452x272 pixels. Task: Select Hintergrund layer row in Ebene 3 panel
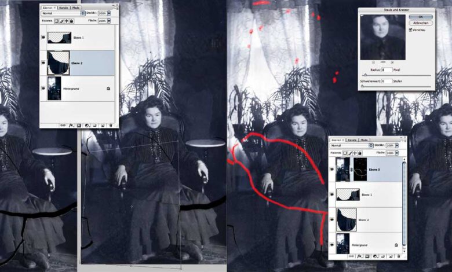(365, 245)
